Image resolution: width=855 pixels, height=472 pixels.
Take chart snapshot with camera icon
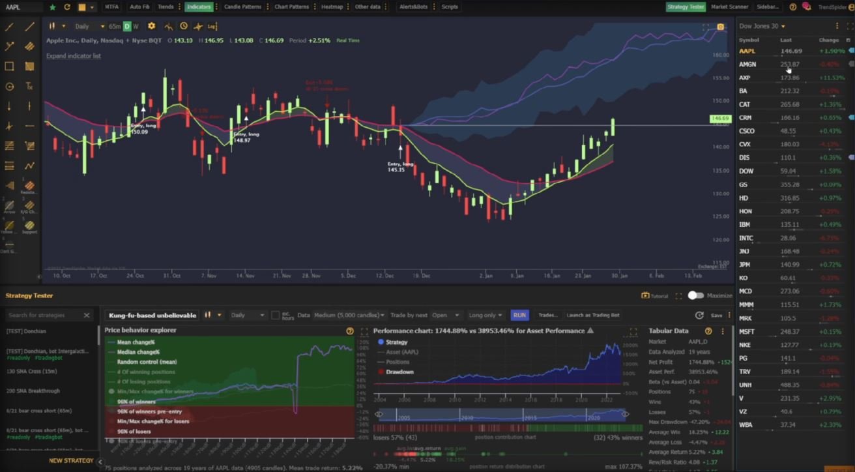pos(720,27)
